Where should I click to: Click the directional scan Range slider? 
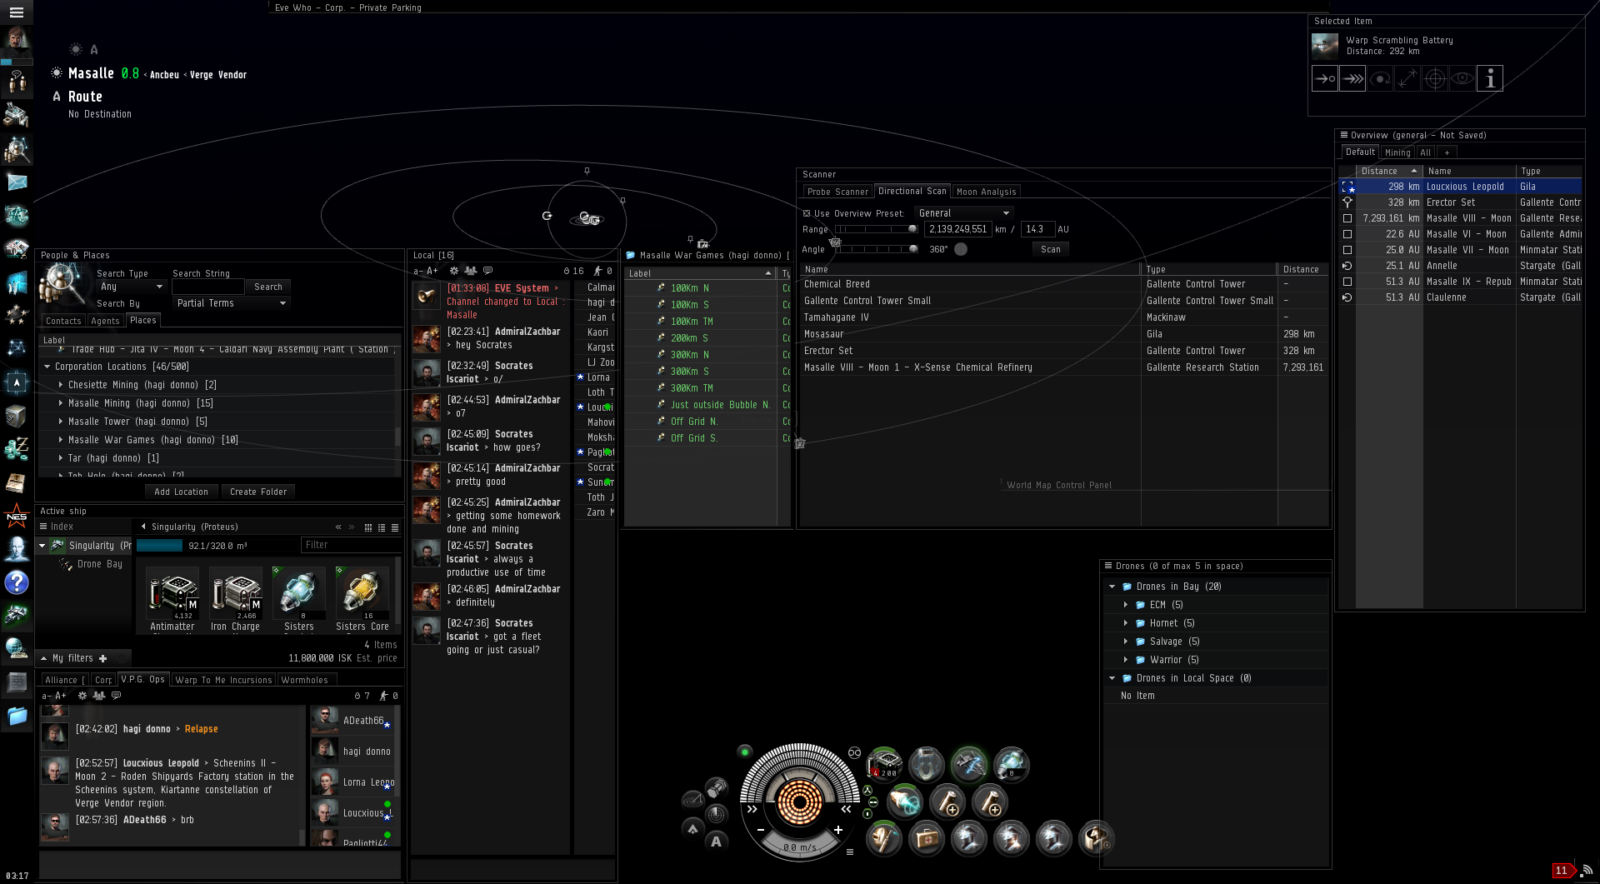click(x=875, y=229)
